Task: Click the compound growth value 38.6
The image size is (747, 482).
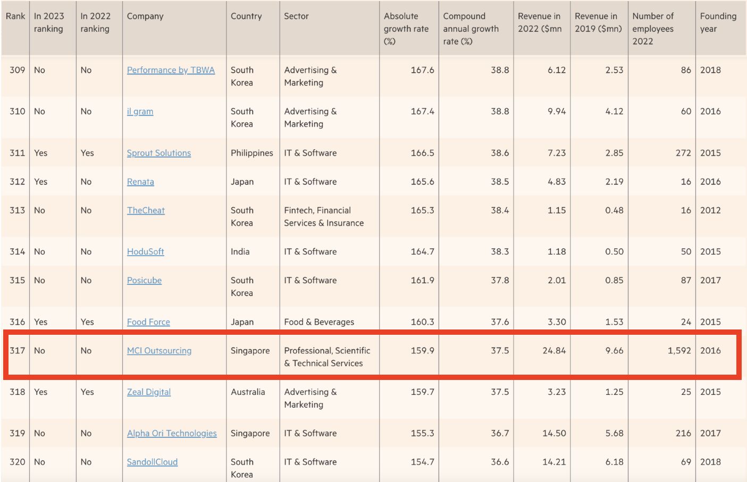Action: click(500, 153)
